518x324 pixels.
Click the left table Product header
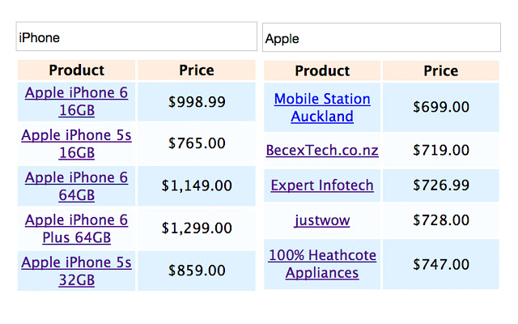77,70
